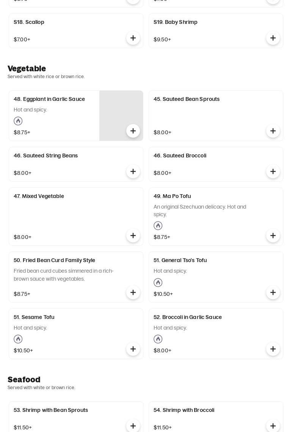Add Shrimp with Bean Sprouts via plus icon
The height and width of the screenshot is (432, 292).
(133, 426)
